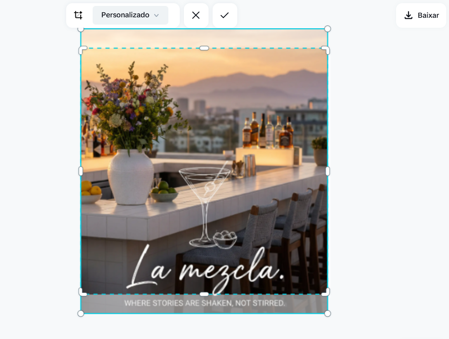449x339 pixels.
Task: Click the top-left crop corner handle
Action: click(x=82, y=50)
